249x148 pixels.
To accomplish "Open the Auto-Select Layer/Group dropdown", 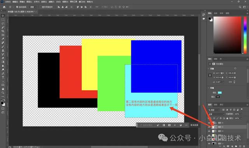I will pos(33,7).
